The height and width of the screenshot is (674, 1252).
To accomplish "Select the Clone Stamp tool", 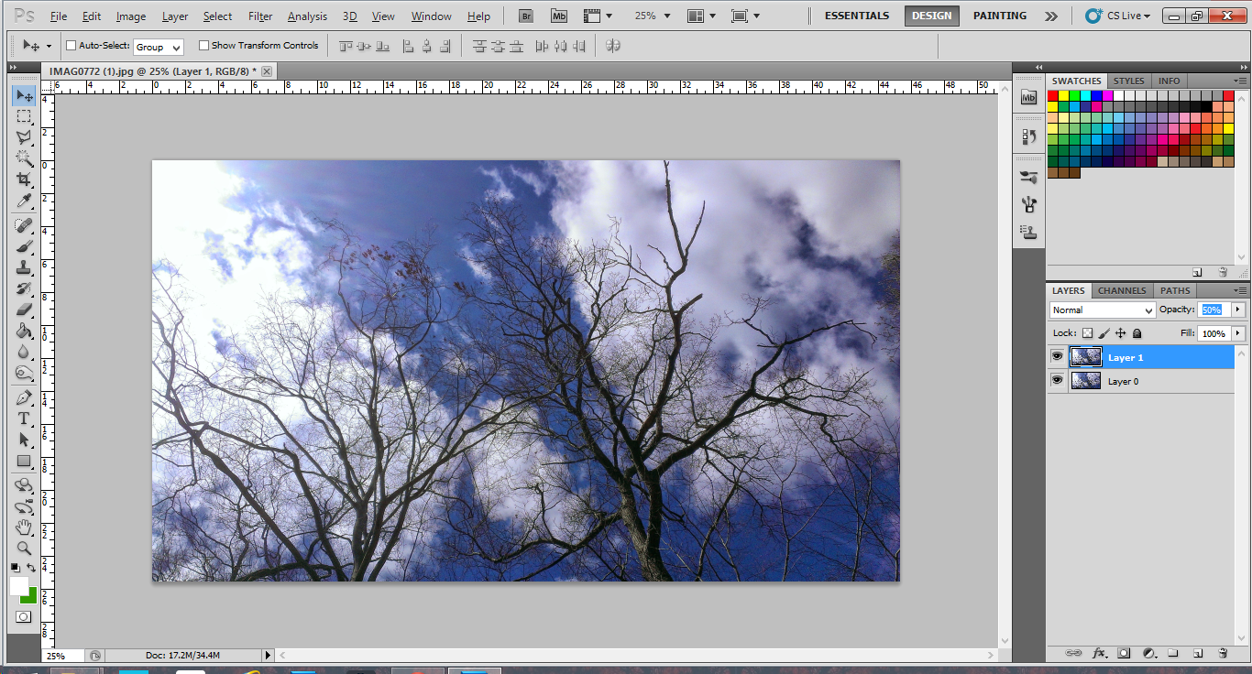I will tap(24, 267).
